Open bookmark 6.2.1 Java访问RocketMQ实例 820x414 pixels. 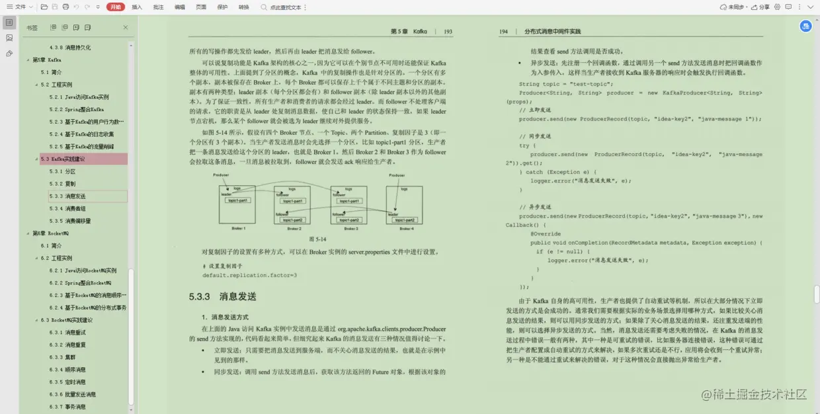(83, 270)
